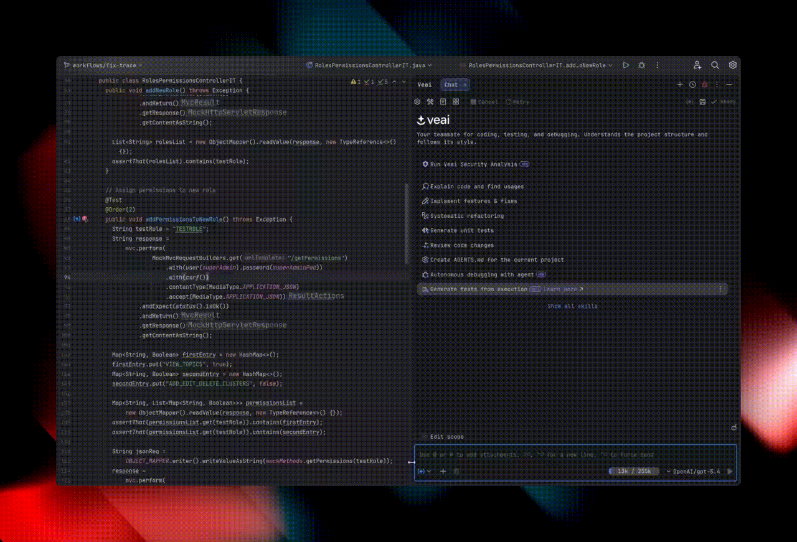Screen dimensions: 797x542
Task: Open the add collaborator icon
Action: click(697, 65)
